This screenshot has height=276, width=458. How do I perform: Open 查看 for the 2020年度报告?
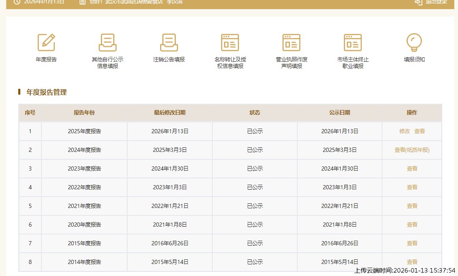point(412,225)
